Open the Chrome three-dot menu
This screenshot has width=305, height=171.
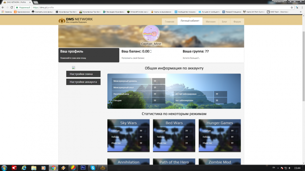301,7
